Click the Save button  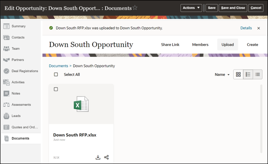pyautogui.click(x=212, y=8)
